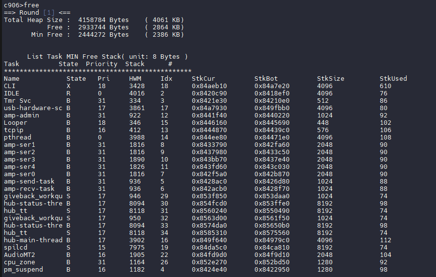The width and height of the screenshot is (436, 277).
Task: Click the amp-send-task entry
Action: click(x=29, y=182)
